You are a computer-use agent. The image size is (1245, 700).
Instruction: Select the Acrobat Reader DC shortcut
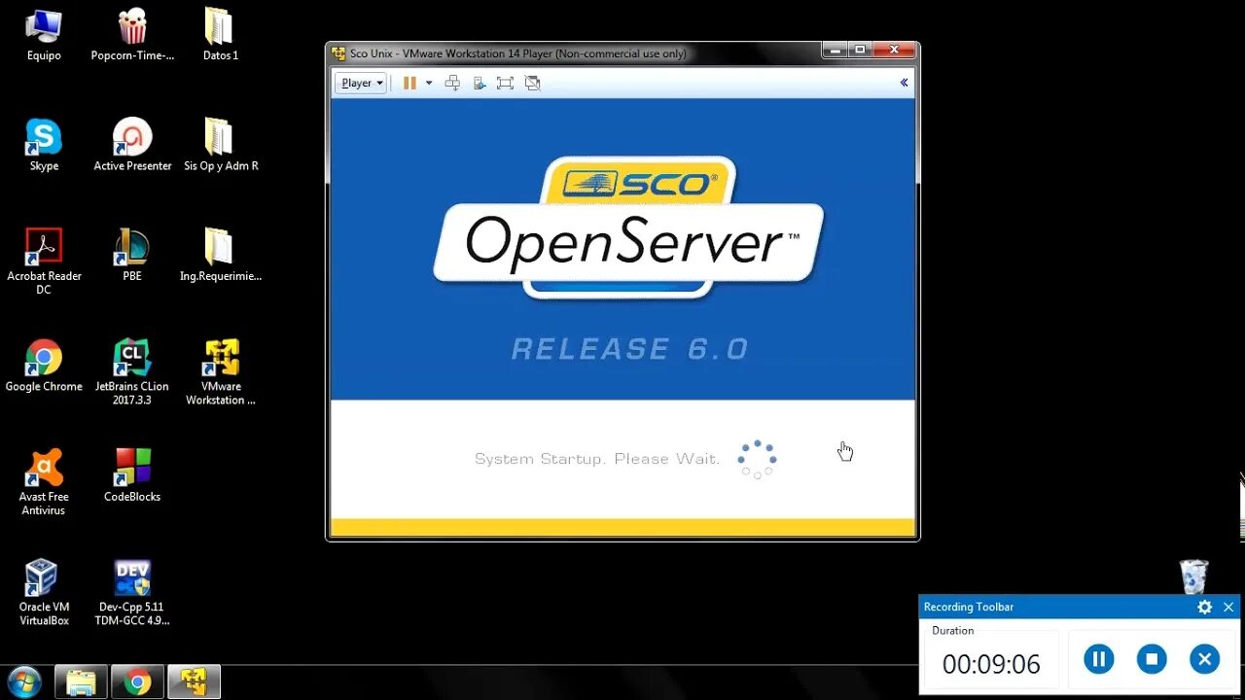pos(44,262)
